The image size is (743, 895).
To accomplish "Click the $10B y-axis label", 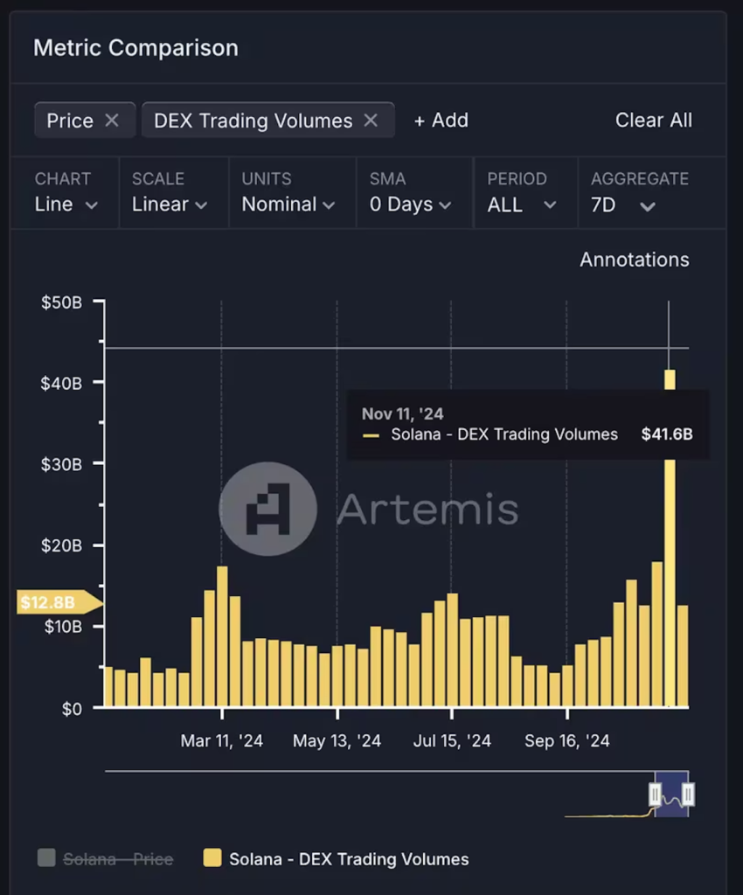I will click(63, 627).
